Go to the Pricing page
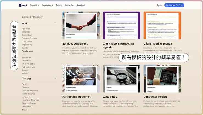This screenshot has height=115, width=203. (x=59, y=5)
